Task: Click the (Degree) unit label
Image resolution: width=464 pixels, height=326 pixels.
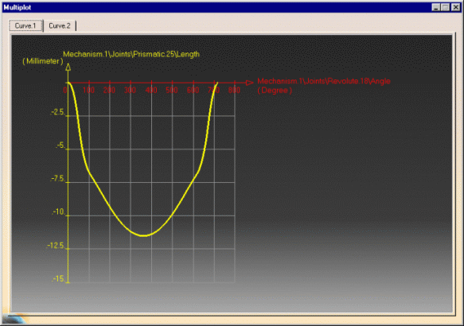Action: pos(275,91)
